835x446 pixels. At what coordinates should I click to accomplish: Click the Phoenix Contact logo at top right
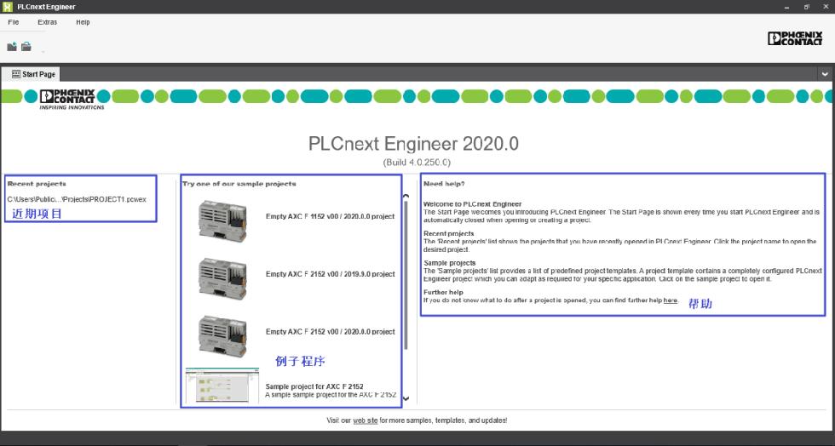pos(794,38)
